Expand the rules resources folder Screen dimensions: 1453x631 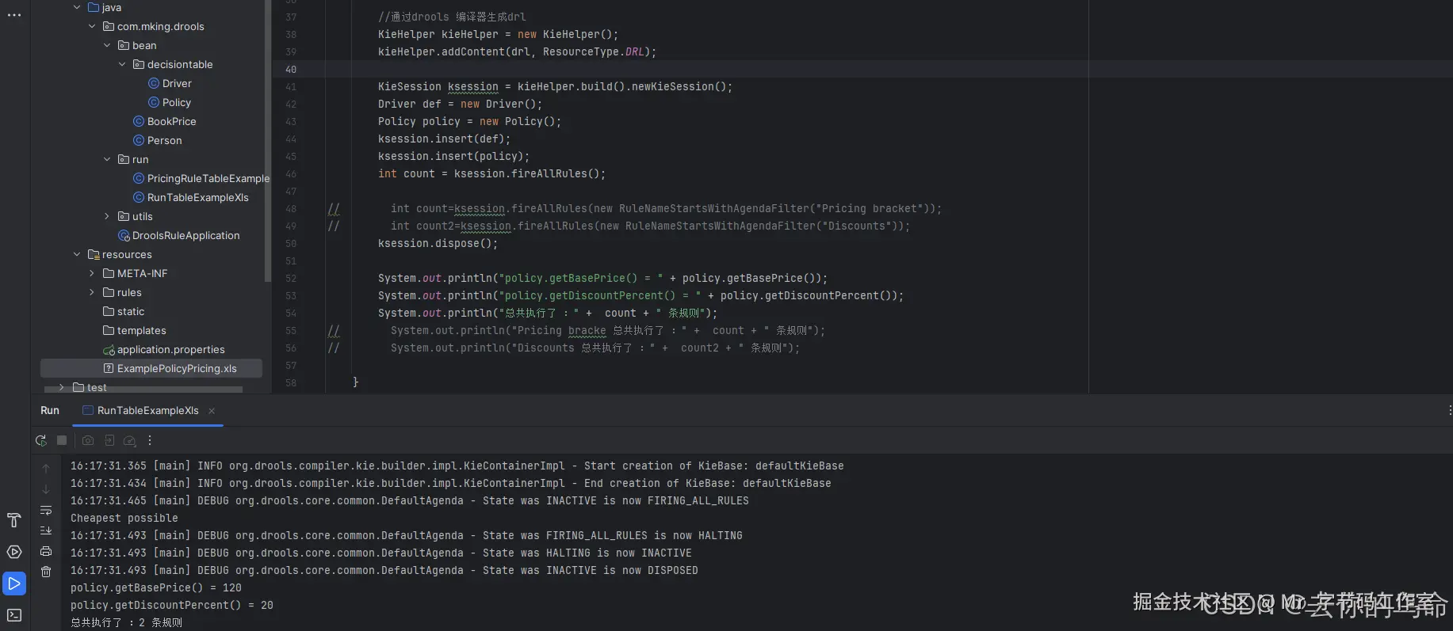(92, 292)
